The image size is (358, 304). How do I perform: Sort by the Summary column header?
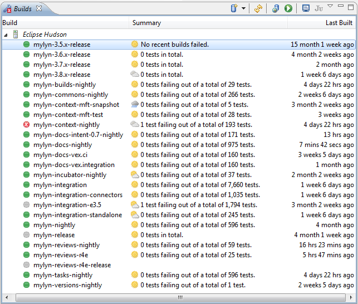pyautogui.click(x=208, y=23)
